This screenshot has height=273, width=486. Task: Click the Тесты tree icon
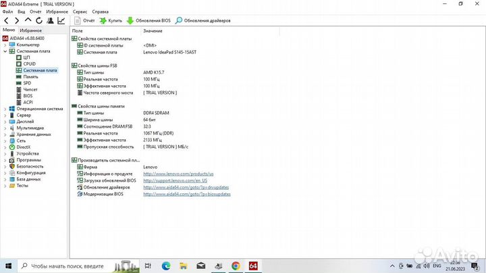(12, 186)
